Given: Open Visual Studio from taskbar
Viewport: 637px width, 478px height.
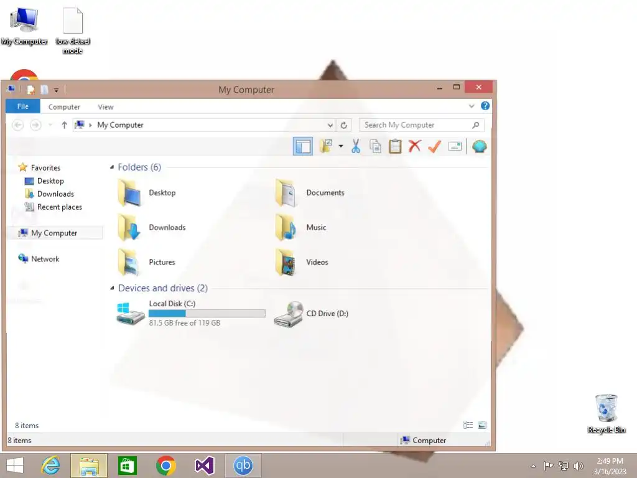Looking at the screenshot, I should click(x=204, y=466).
